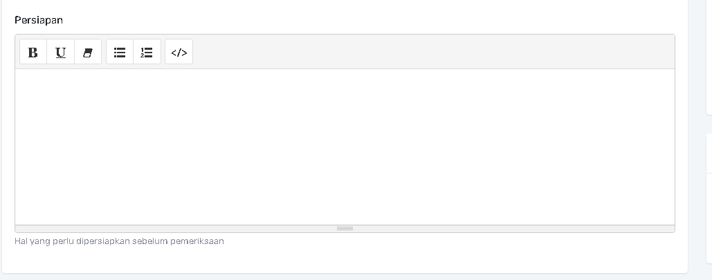Switch the editor to code view
This screenshot has height=280, width=712.
click(179, 52)
